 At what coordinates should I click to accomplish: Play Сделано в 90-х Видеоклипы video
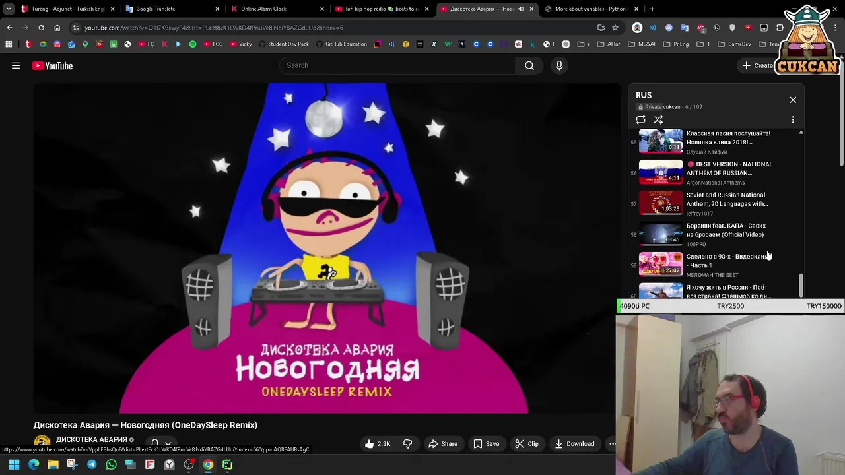(x=713, y=265)
